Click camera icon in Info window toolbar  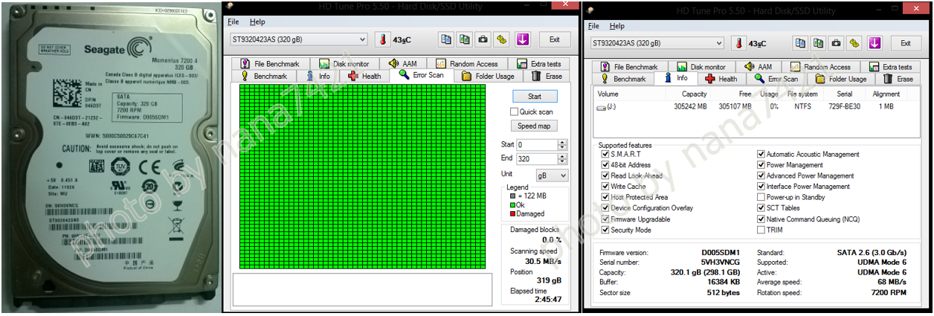tap(837, 43)
